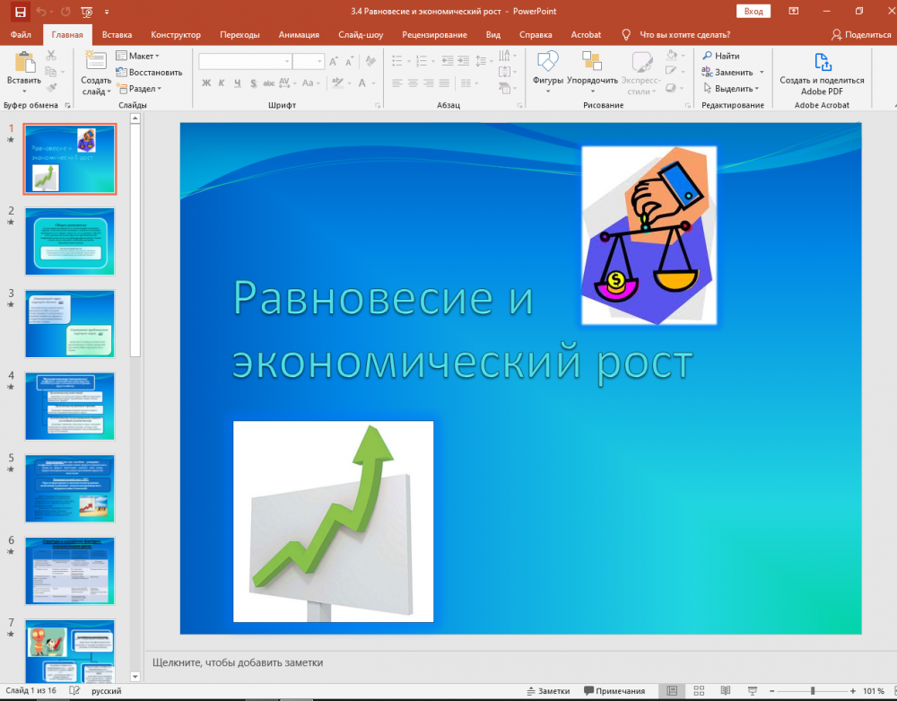This screenshot has width=897, height=701.
Task: Toggle the Comments (Примечания) pane
Action: (x=614, y=691)
